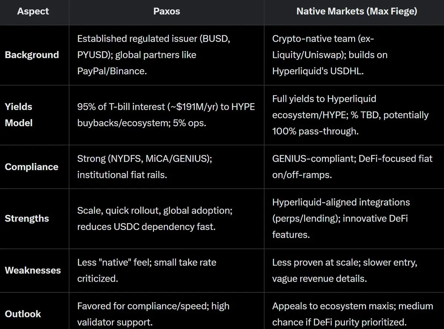
Task: Click the 95% of T-bill interest cell
Action: pos(166,115)
